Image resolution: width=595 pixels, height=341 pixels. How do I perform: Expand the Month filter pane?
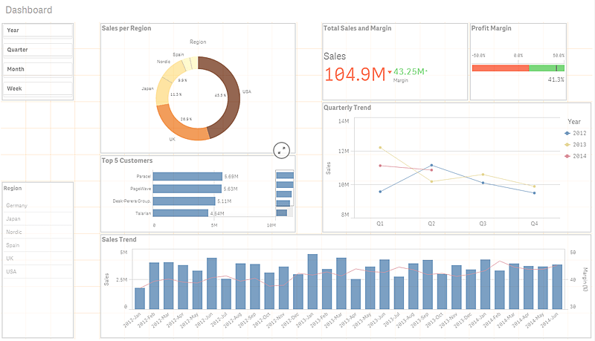[38, 69]
